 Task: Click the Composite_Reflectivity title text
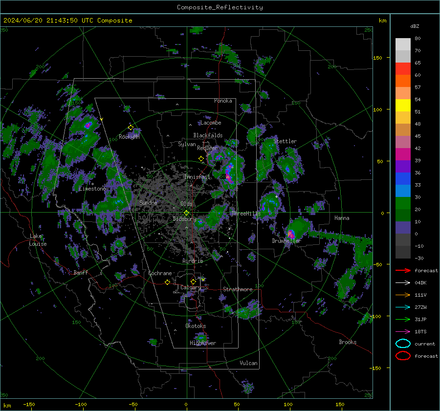pos(220,7)
